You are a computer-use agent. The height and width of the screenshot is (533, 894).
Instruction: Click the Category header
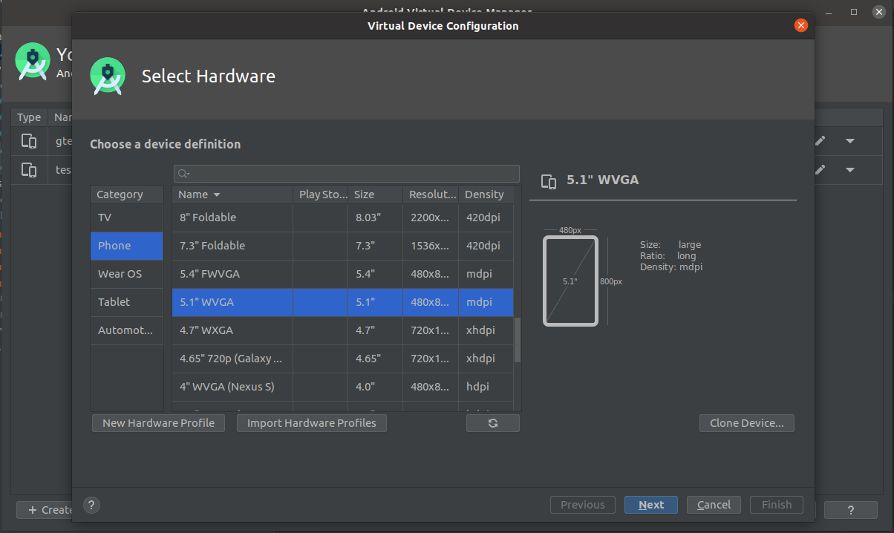pyautogui.click(x=126, y=194)
